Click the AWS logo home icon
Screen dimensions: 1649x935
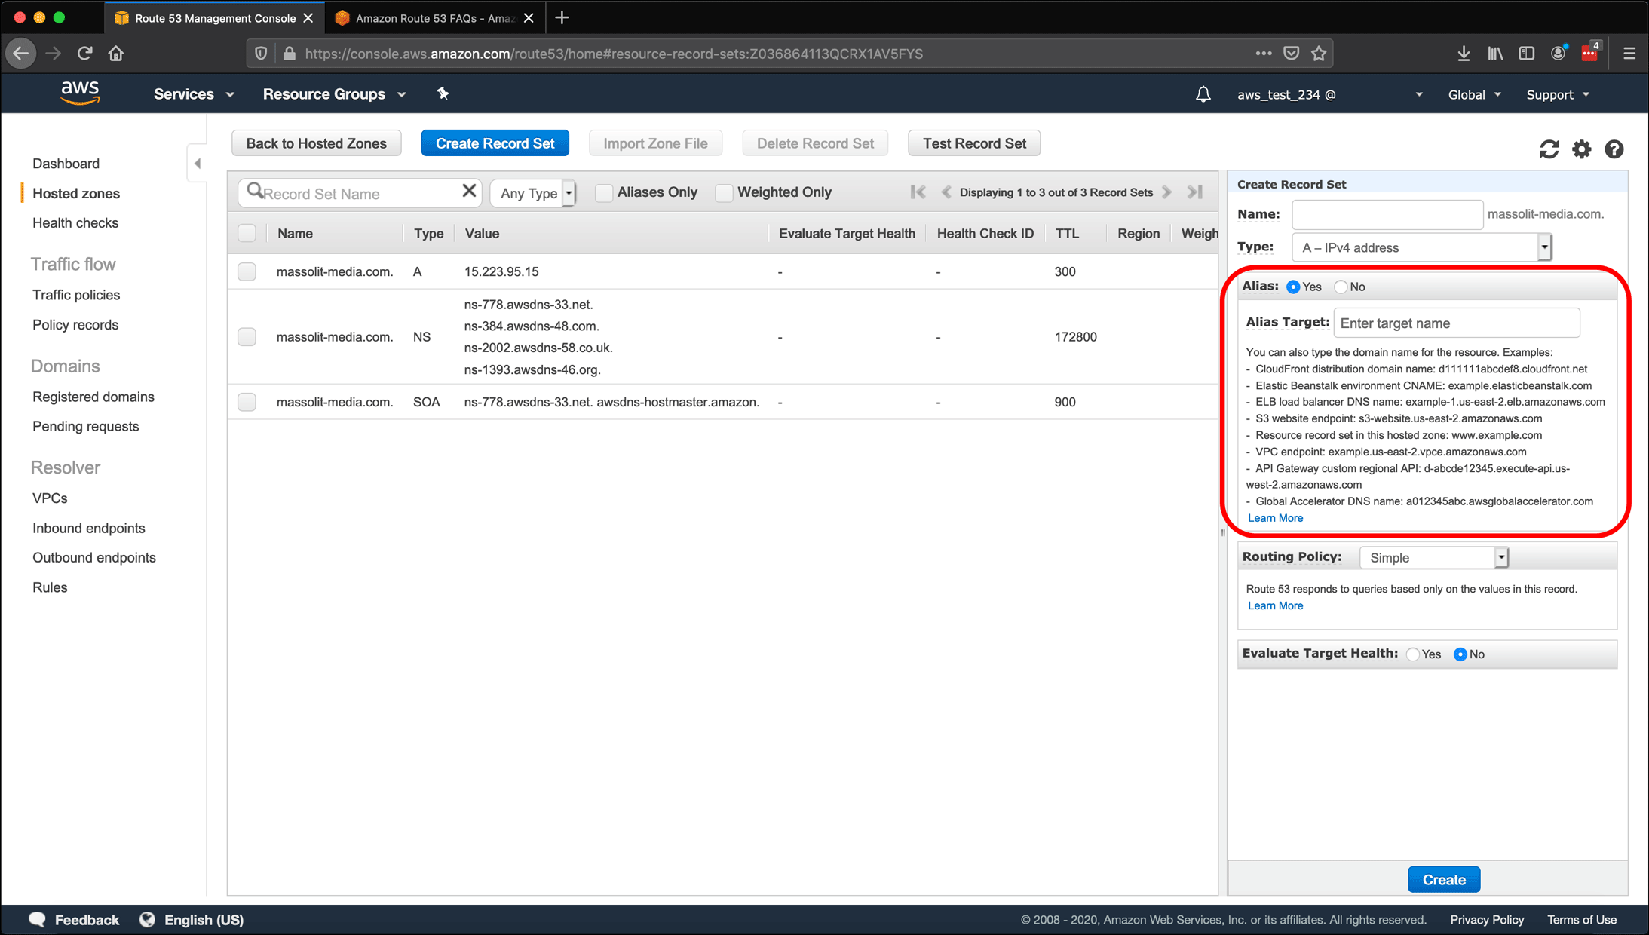tap(80, 93)
